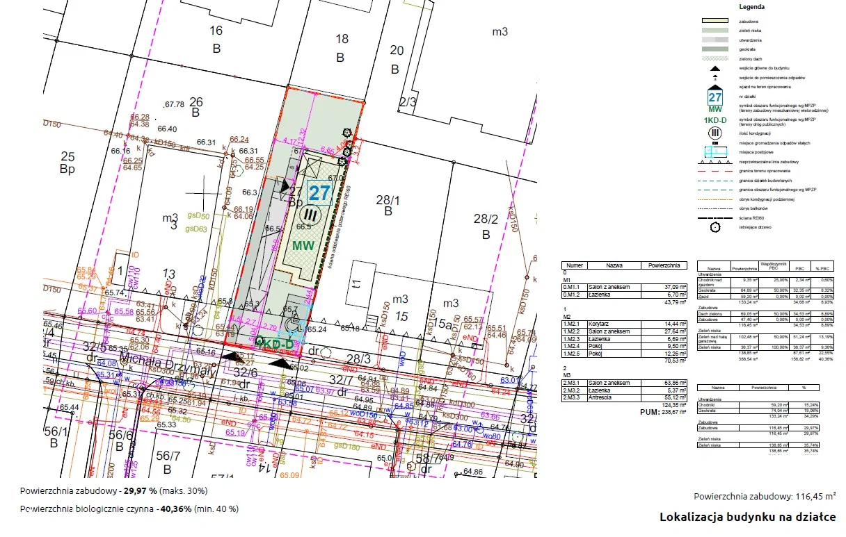Click the 1KD-D symbol in the legend
The width and height of the screenshot is (846, 537).
pyautogui.click(x=715, y=120)
